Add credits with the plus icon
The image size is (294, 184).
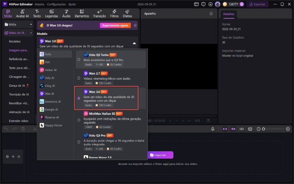(x=242, y=4)
